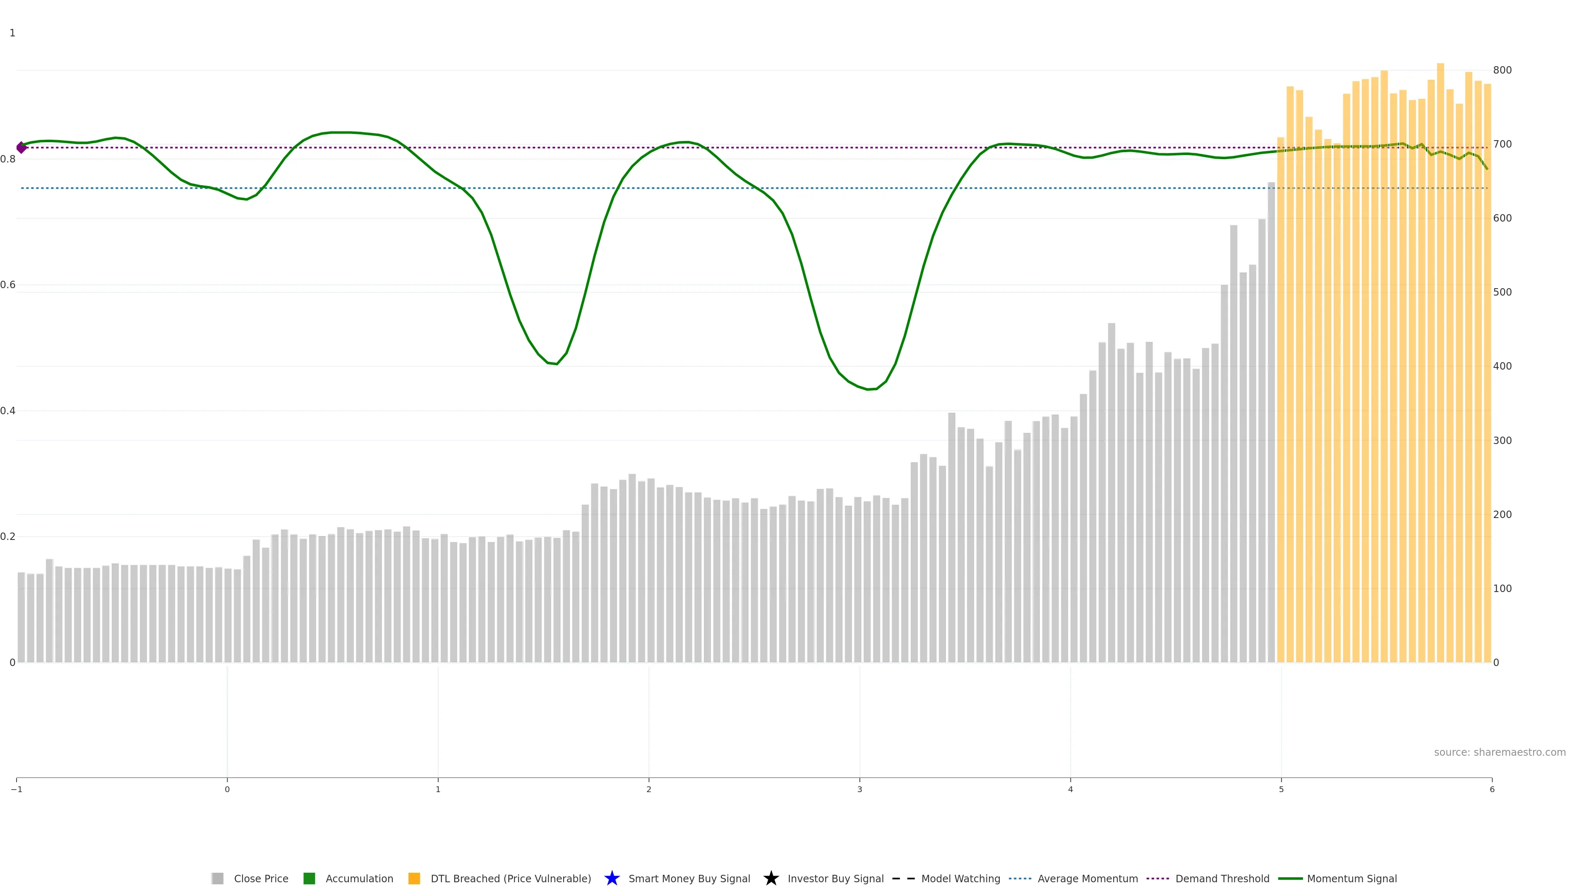
Task: Click the Average Momentum legend label
Action: tap(1087, 878)
